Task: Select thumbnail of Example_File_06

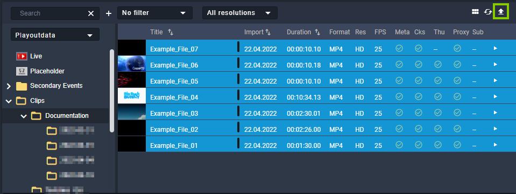Action: (x=132, y=64)
